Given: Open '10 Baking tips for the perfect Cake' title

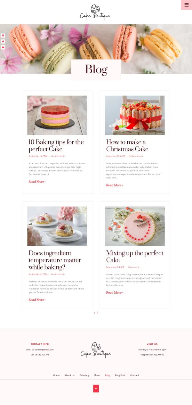Looking at the screenshot, I should (x=56, y=145).
